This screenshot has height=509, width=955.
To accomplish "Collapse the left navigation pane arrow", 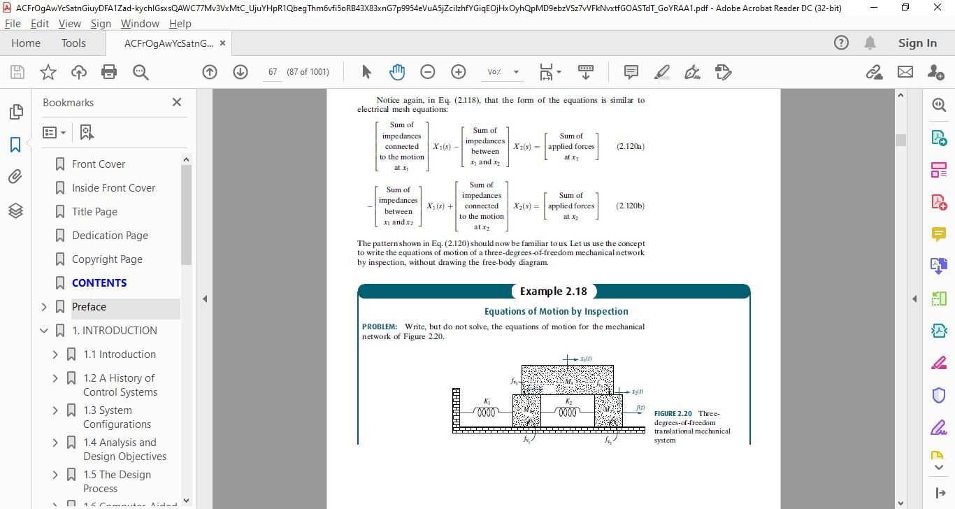I will [x=205, y=299].
